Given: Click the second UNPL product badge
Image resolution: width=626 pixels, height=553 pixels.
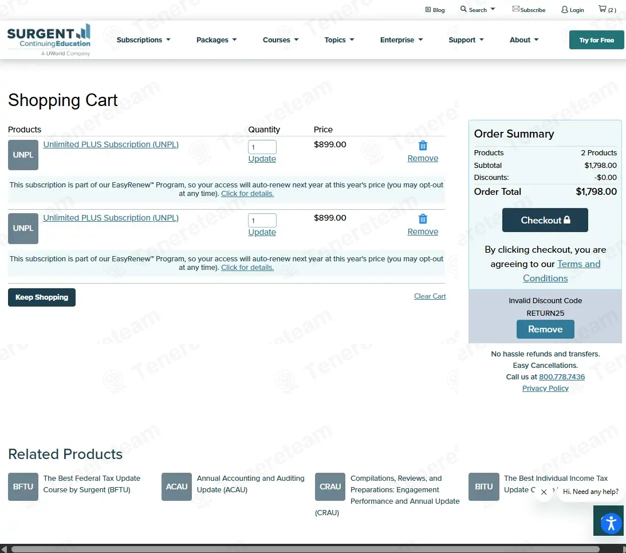Looking at the screenshot, I should click(23, 229).
